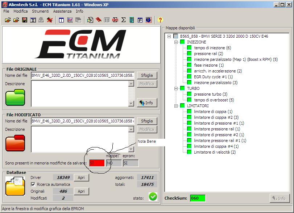This screenshot has width=294, height=213.
Task: Click File ORIGINALE Nome del file field
Action: pos(83,75)
